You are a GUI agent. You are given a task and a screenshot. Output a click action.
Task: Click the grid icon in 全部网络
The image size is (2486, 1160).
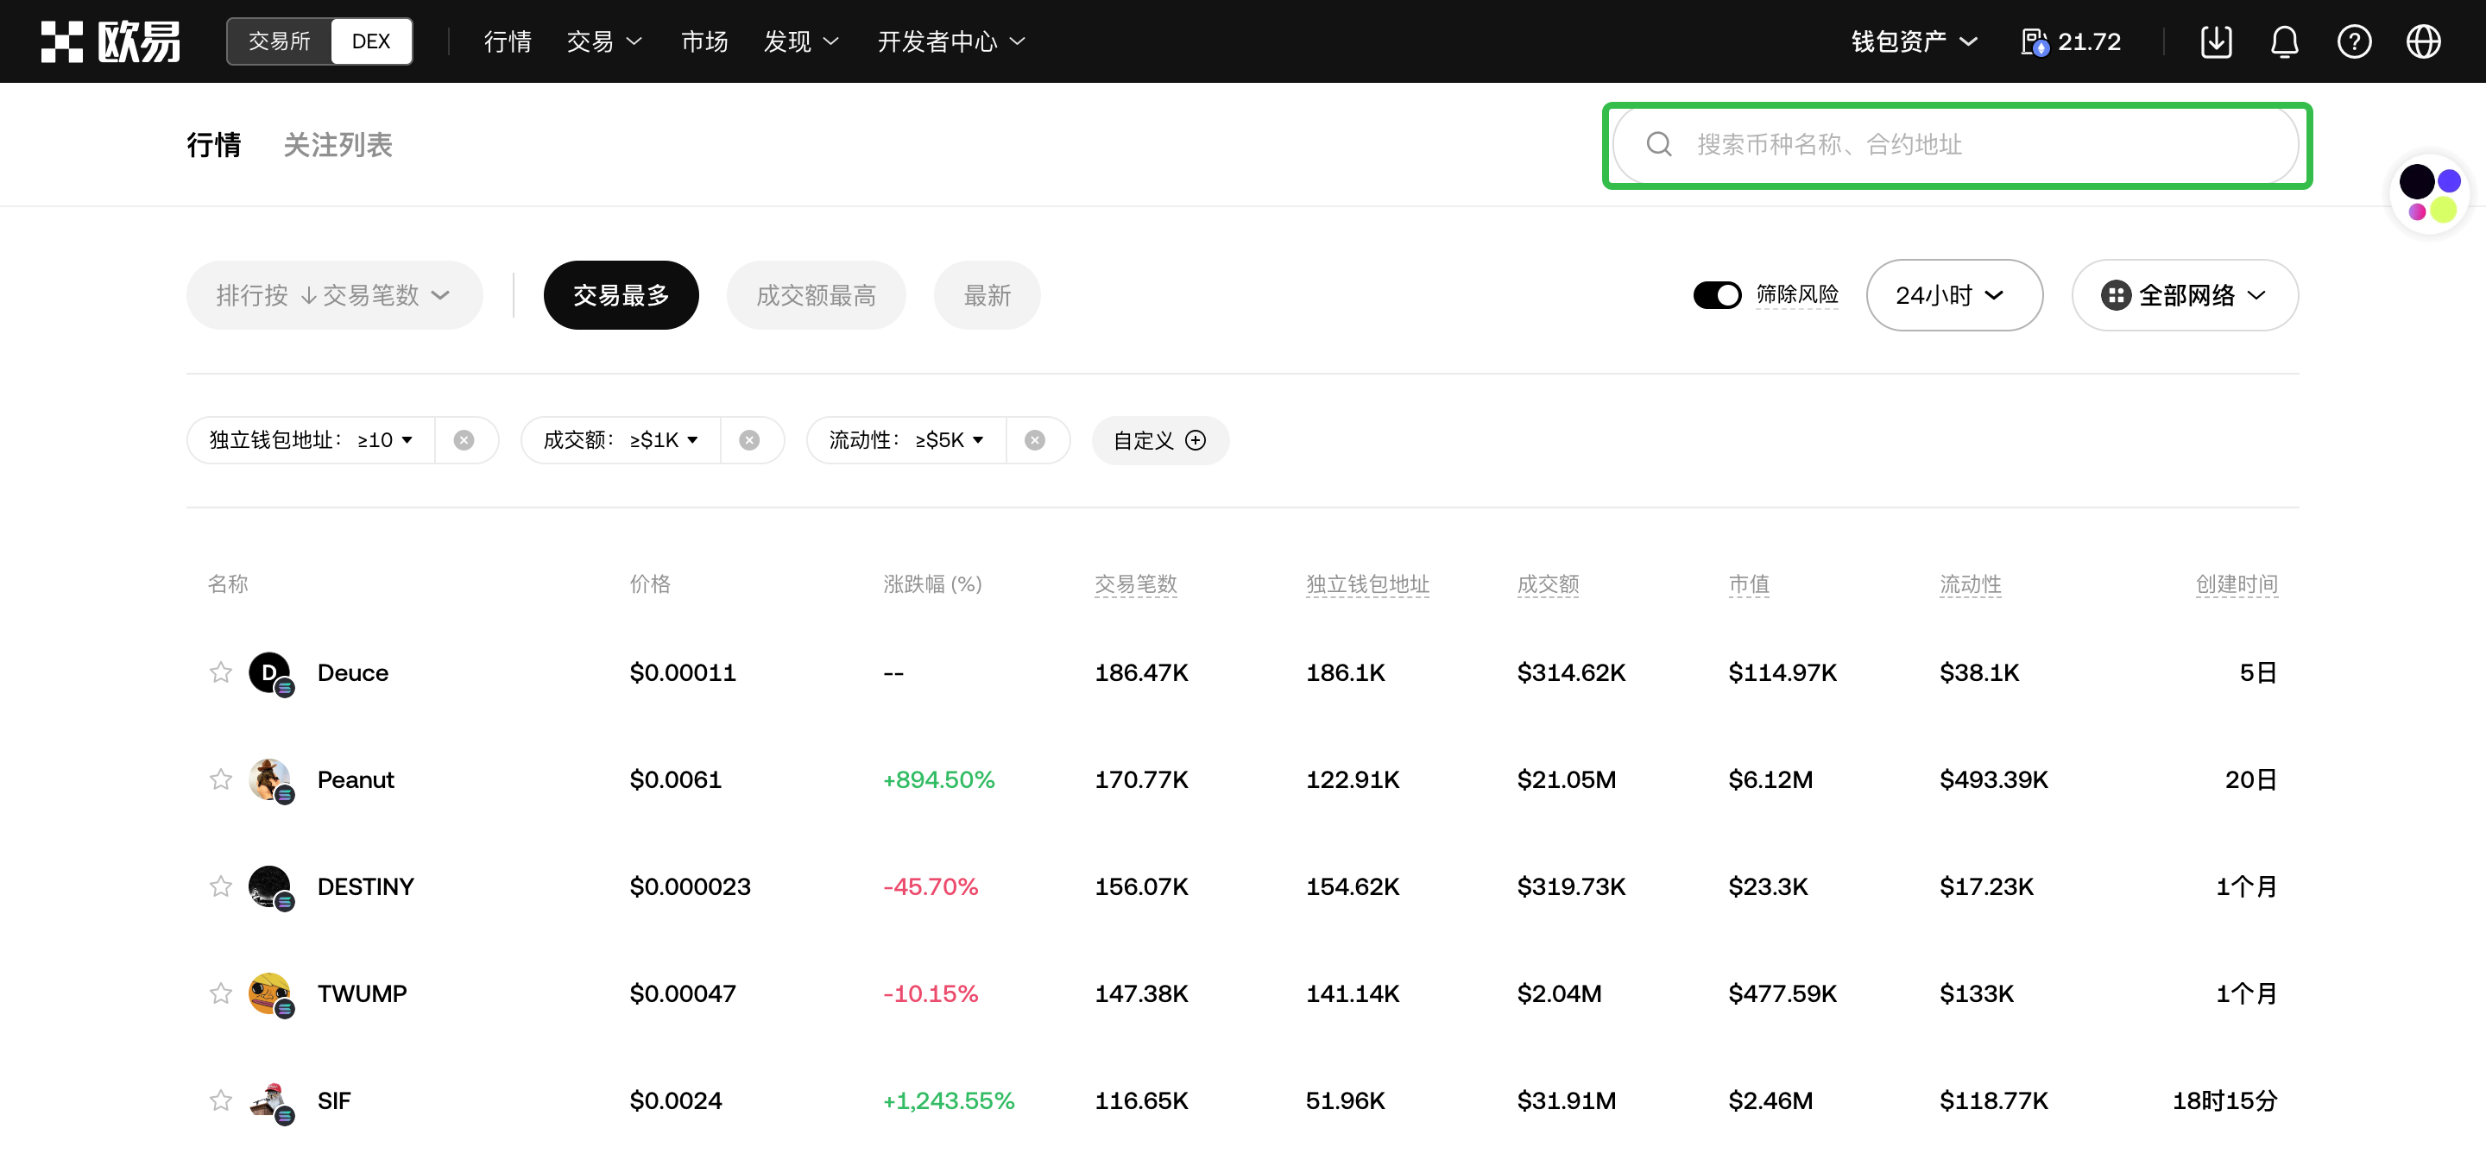click(x=2116, y=295)
